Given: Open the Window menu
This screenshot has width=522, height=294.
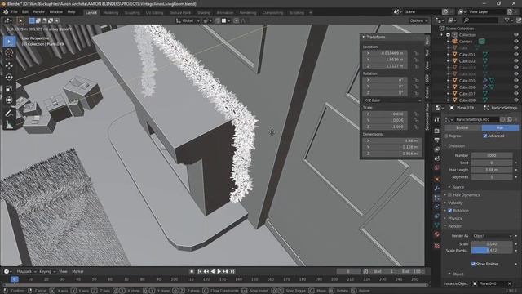Looking at the screenshot, I should pyautogui.click(x=56, y=12).
